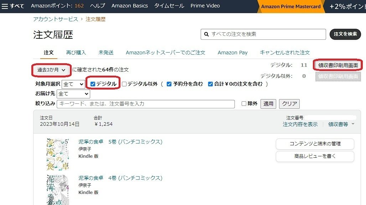Viewport: 366px width, 205px height.
Task: Click the デジタル count 11
Action: [304, 65]
